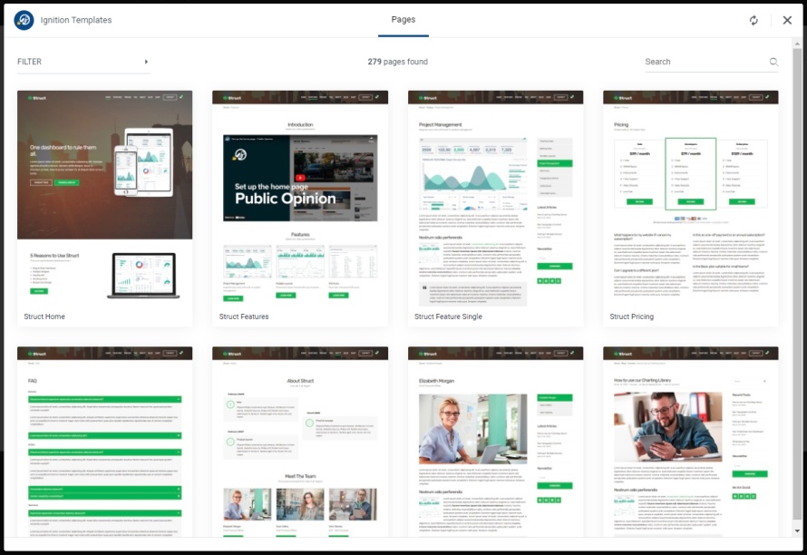
Task: Refresh the template library with sync icon
Action: pyautogui.click(x=754, y=20)
